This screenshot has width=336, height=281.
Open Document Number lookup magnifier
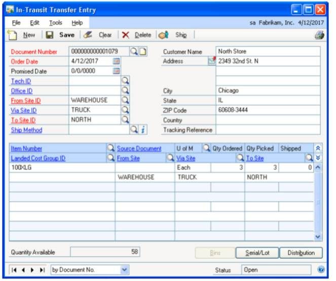coord(134,51)
